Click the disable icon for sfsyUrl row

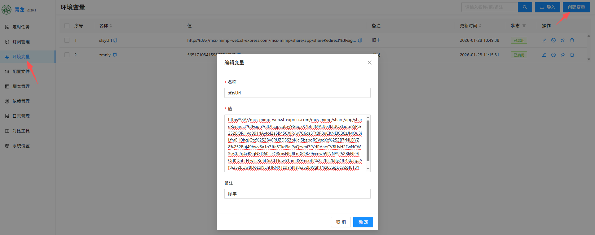pyautogui.click(x=553, y=40)
